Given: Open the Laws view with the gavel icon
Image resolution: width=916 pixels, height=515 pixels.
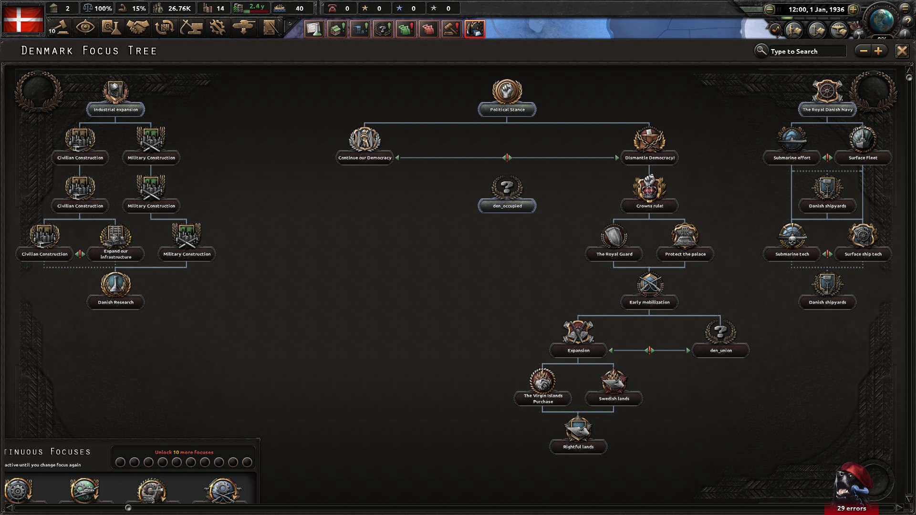Looking at the screenshot, I should (61, 28).
